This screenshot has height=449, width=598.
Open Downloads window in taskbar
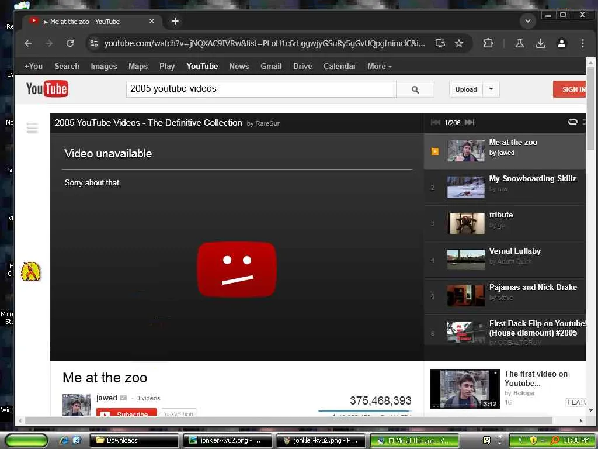[x=134, y=440]
